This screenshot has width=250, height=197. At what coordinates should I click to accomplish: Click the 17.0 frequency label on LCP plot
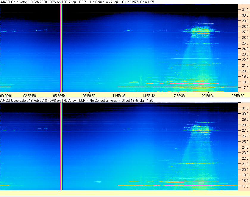(245, 186)
